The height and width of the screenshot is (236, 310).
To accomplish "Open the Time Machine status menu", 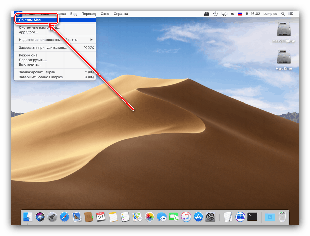I will (215, 14).
